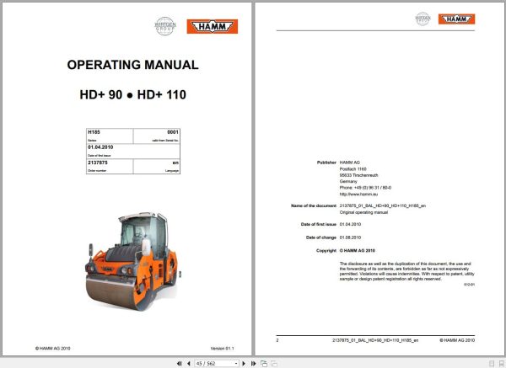The height and width of the screenshot is (368, 506).
Task: Click the '01.04.2010' date in cover table
Action: [100, 147]
